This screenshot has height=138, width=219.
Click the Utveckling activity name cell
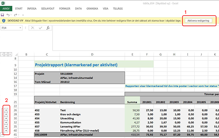click(x=92, y=118)
